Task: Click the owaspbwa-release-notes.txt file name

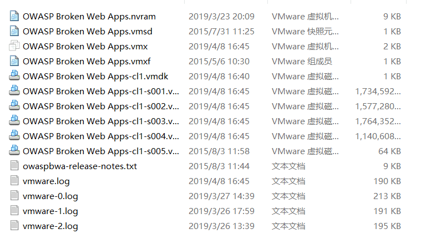Action: click(x=80, y=166)
